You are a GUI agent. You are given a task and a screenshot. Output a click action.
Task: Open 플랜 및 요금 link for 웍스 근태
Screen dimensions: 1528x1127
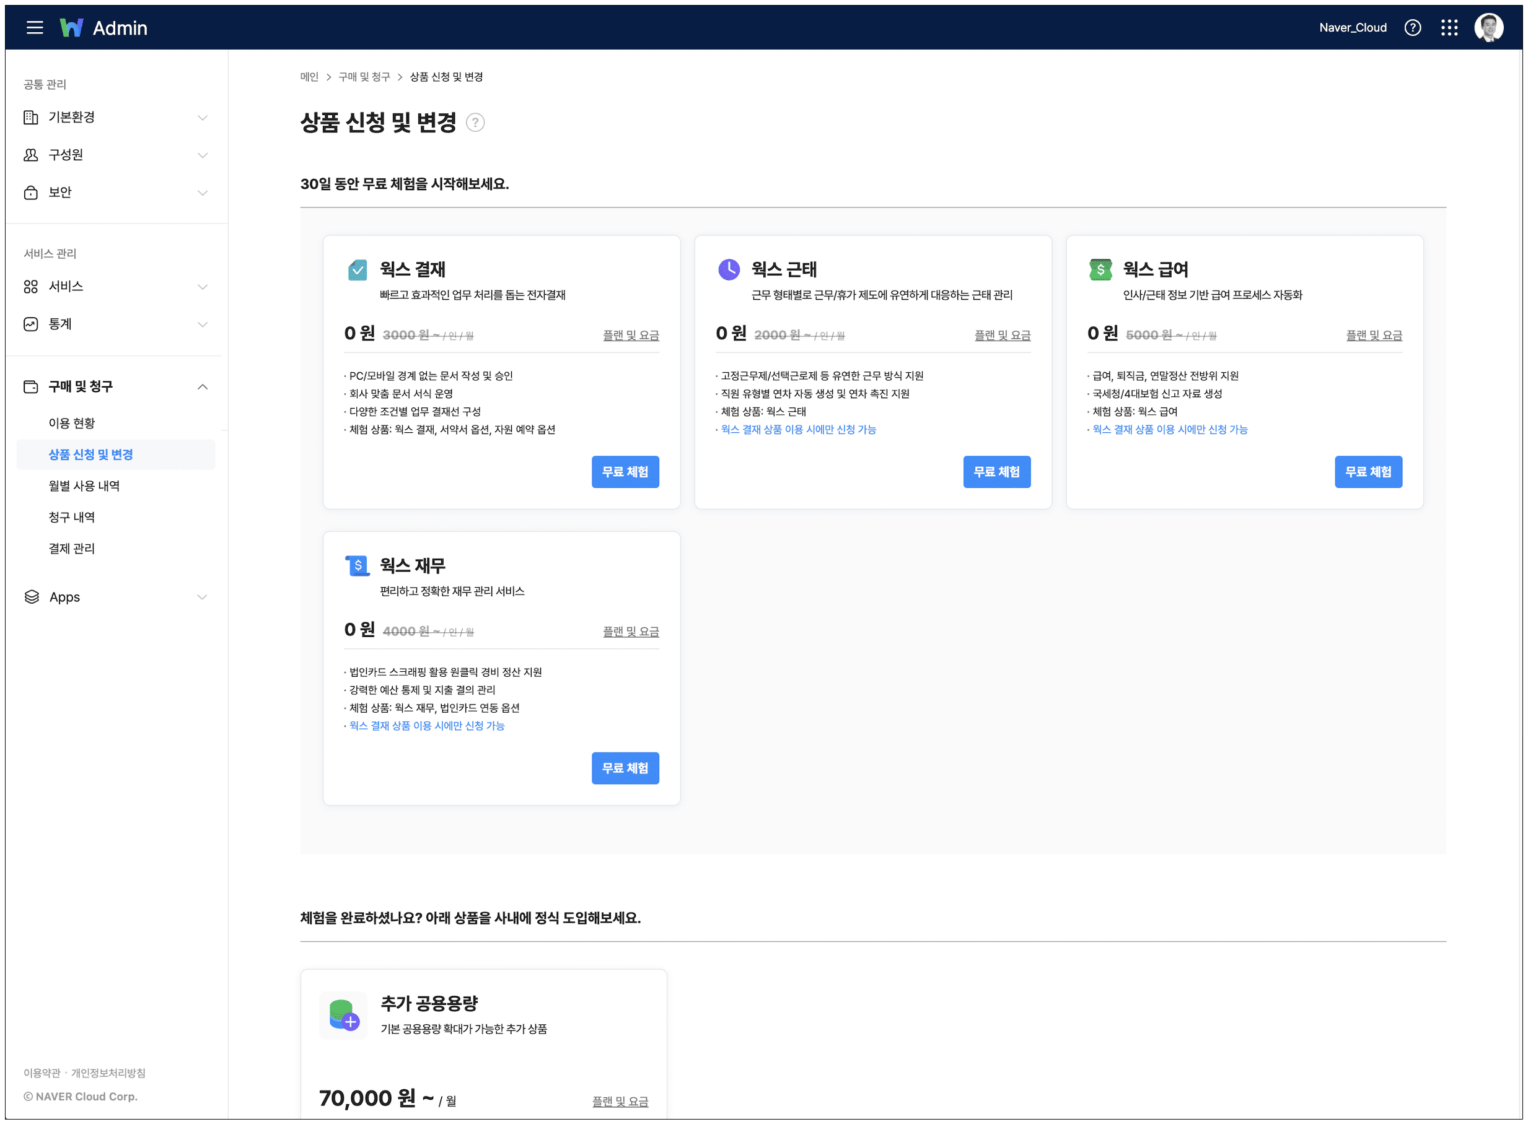pos(1002,336)
